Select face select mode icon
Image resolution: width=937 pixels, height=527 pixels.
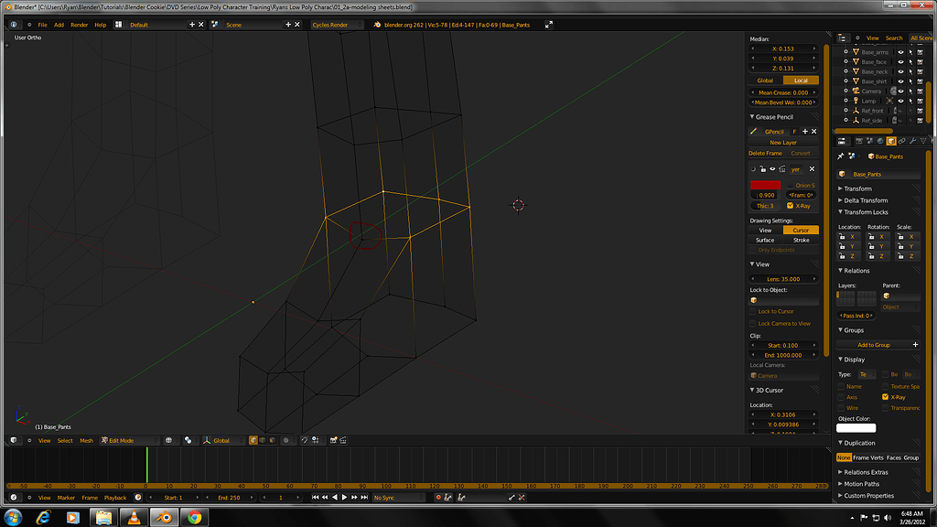tap(273, 440)
